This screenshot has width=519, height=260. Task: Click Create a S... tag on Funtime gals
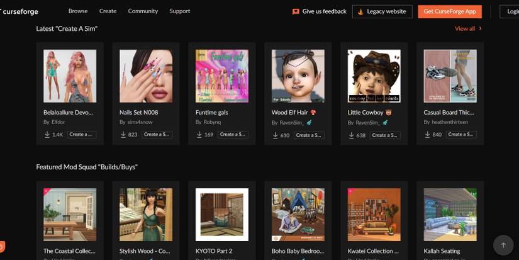(233, 134)
